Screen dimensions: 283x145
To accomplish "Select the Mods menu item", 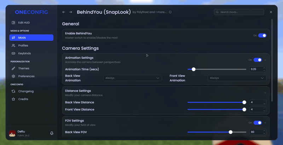I will pos(31,38).
